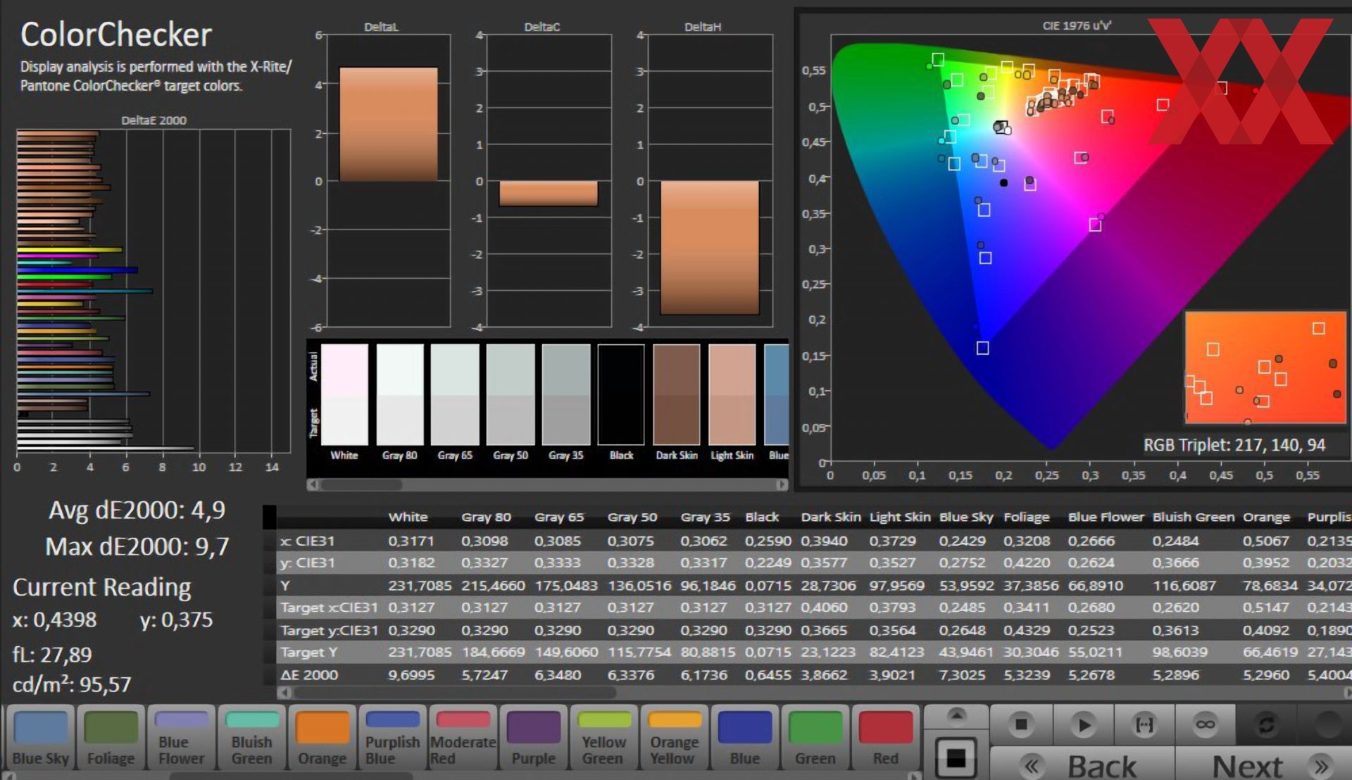
Task: Click the refresh cycle arrows icon
Action: pyautogui.click(x=1266, y=724)
